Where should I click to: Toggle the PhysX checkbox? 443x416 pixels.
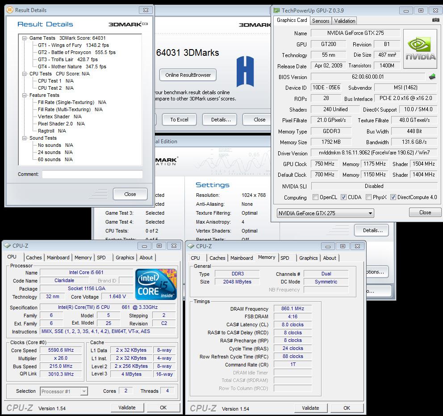click(368, 197)
